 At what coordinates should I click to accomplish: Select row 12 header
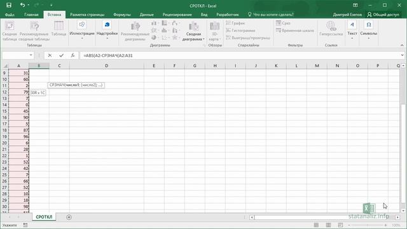pyautogui.click(x=4, y=92)
